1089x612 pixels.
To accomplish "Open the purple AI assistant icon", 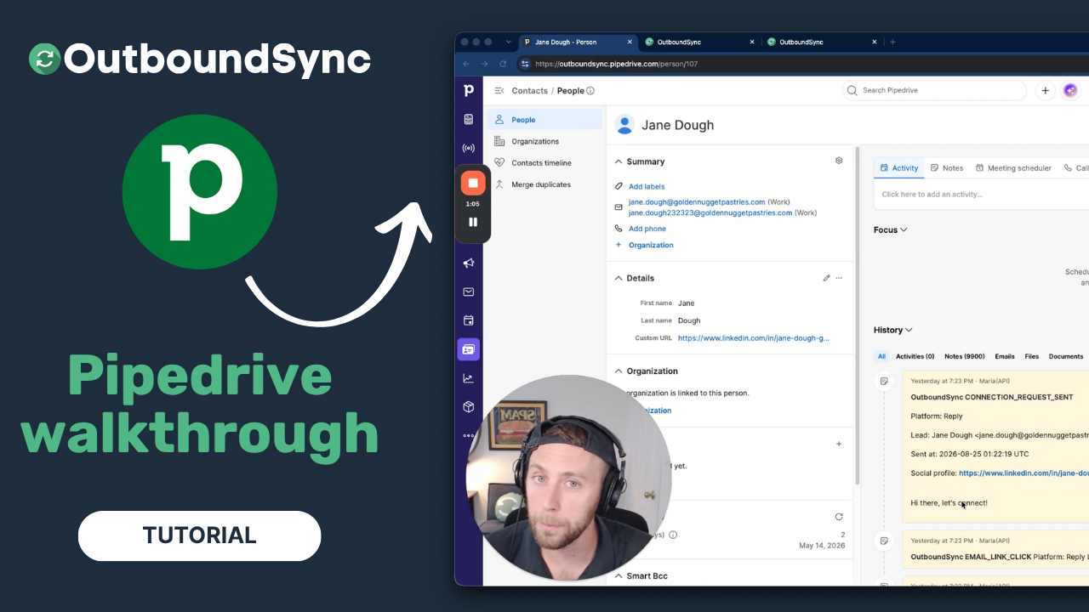I will point(1070,90).
